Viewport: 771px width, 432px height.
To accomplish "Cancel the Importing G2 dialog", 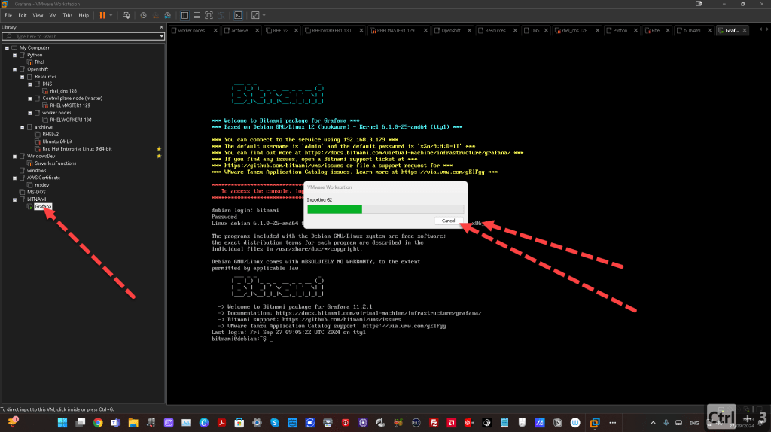I will pyautogui.click(x=448, y=221).
